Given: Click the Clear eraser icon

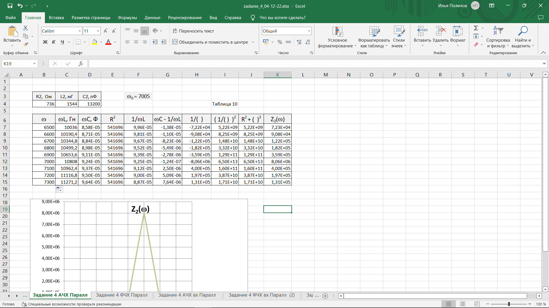Looking at the screenshot, I should tap(476, 44).
